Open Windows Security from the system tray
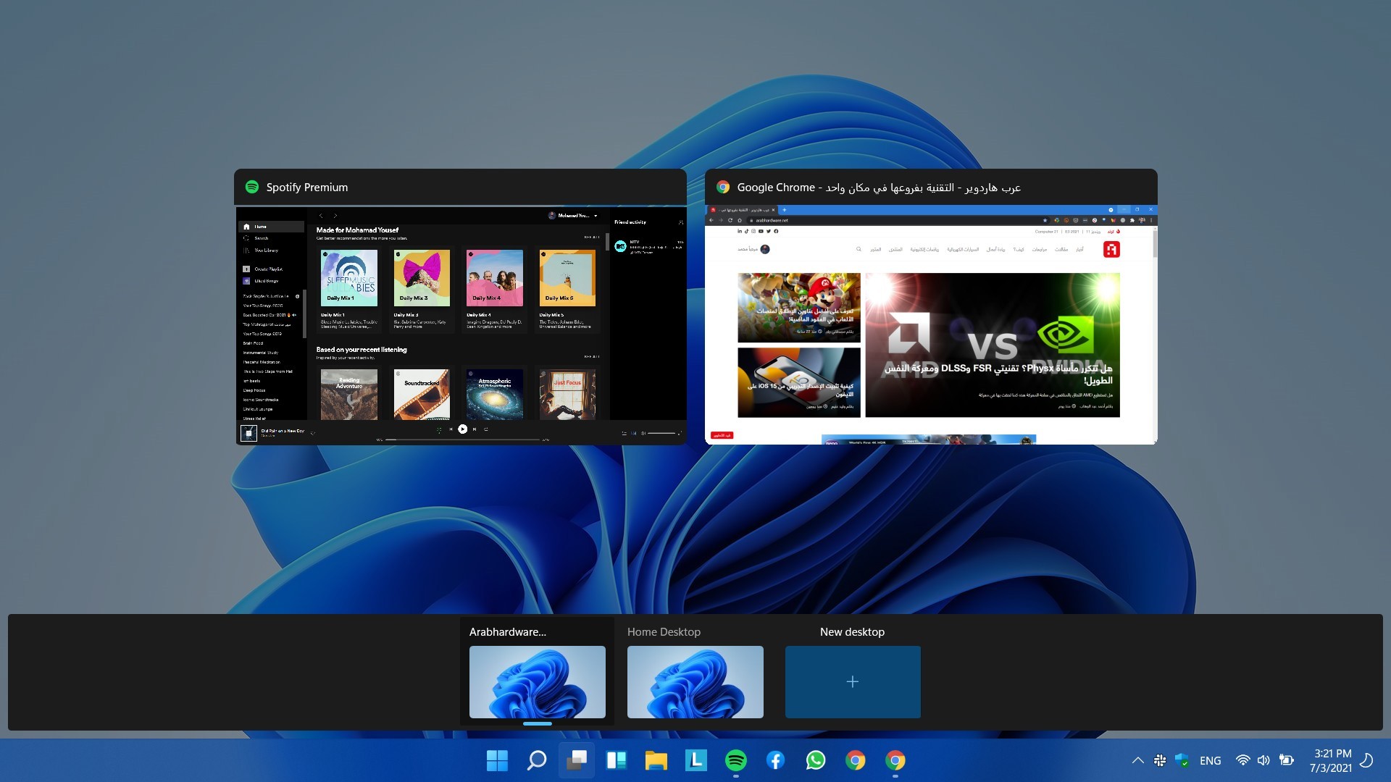 point(1182,760)
